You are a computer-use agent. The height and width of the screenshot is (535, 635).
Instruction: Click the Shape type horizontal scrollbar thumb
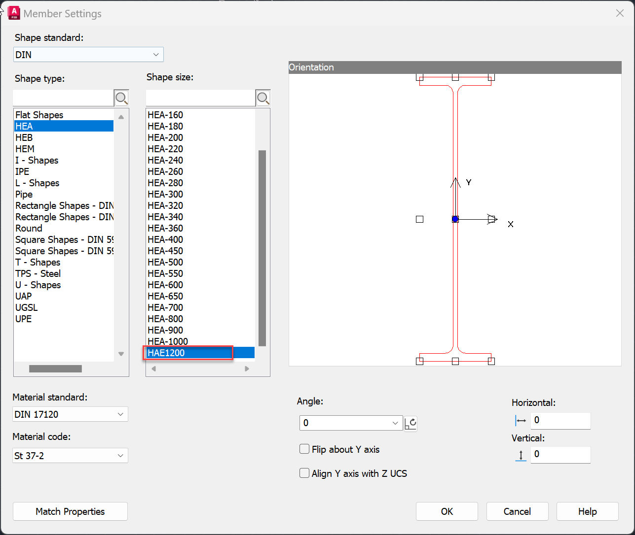55,368
